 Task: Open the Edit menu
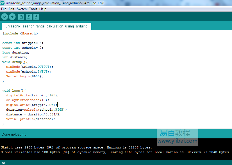pyautogui.click(x=12, y=9)
